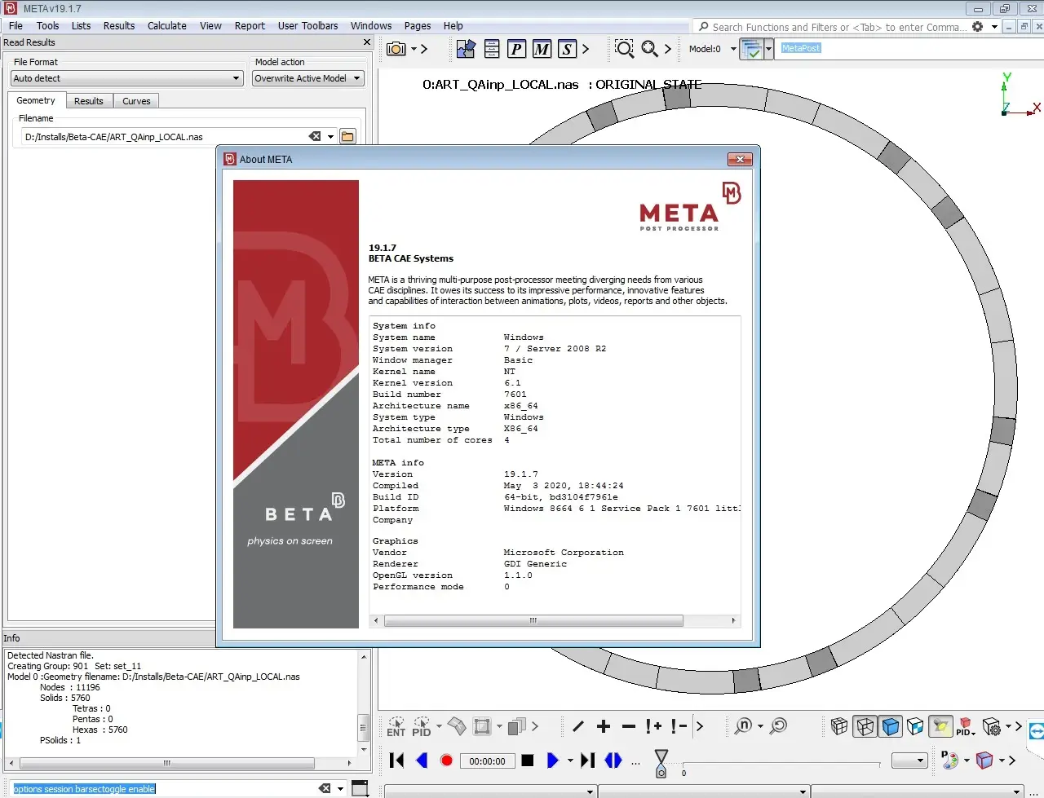The image size is (1044, 798).
Task: Switch to the Curves tab
Action: pyautogui.click(x=136, y=101)
